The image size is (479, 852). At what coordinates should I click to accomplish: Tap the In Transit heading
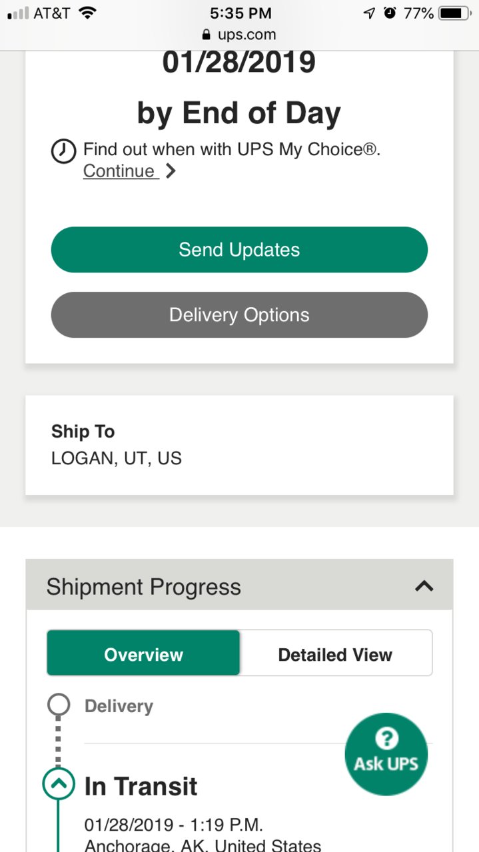(x=141, y=786)
